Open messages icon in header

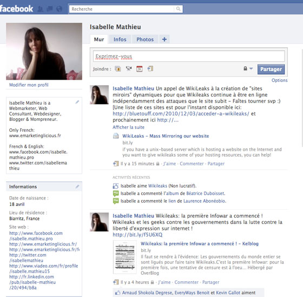(x=50, y=9)
